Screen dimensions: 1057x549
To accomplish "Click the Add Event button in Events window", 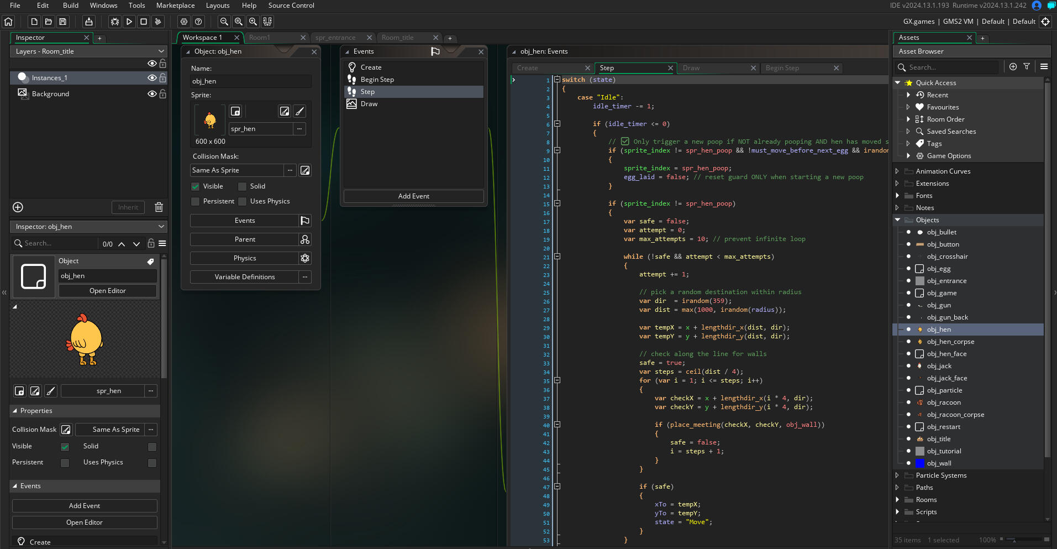I will click(x=413, y=196).
